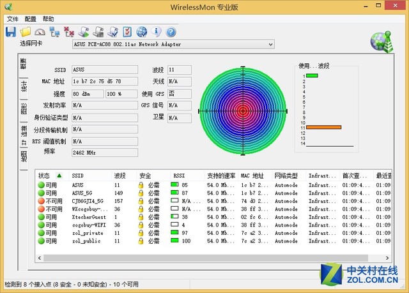Sort list by the 网络类型 column header

(289, 176)
